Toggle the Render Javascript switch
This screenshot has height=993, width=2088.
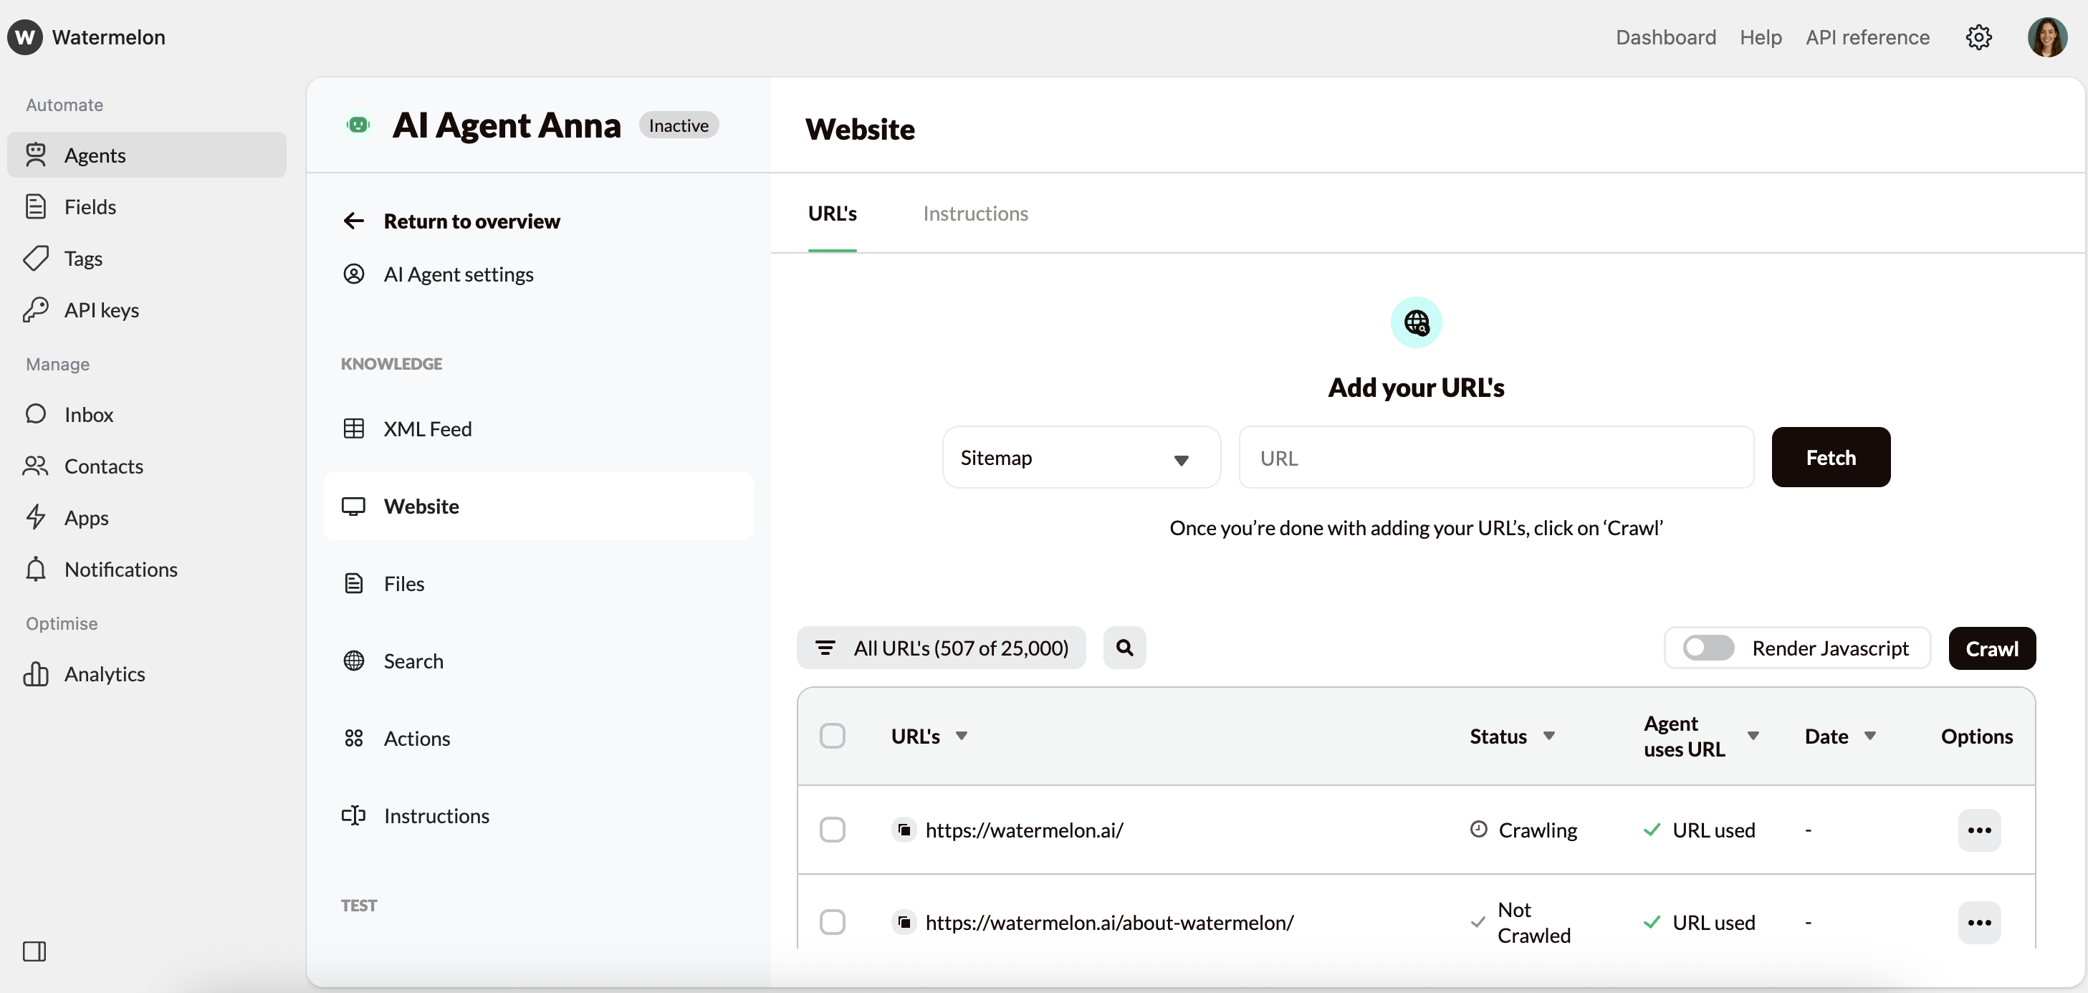1707,648
